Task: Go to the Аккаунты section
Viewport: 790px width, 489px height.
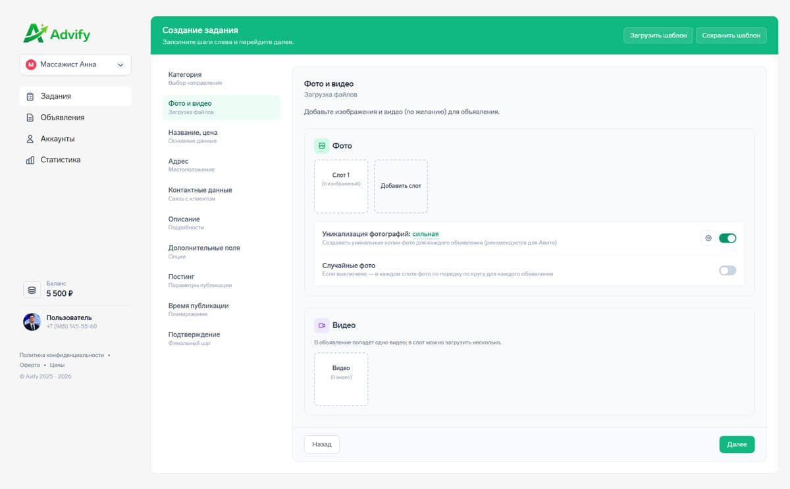Action: coord(76,139)
